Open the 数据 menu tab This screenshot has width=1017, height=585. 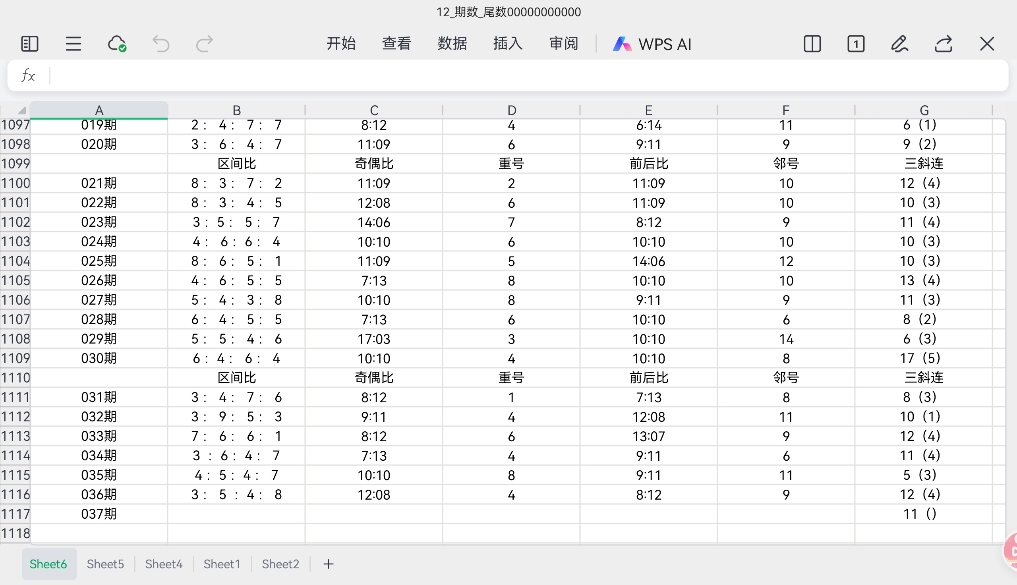pyautogui.click(x=452, y=43)
